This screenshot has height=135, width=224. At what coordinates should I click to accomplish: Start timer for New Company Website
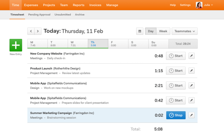pos(176,56)
